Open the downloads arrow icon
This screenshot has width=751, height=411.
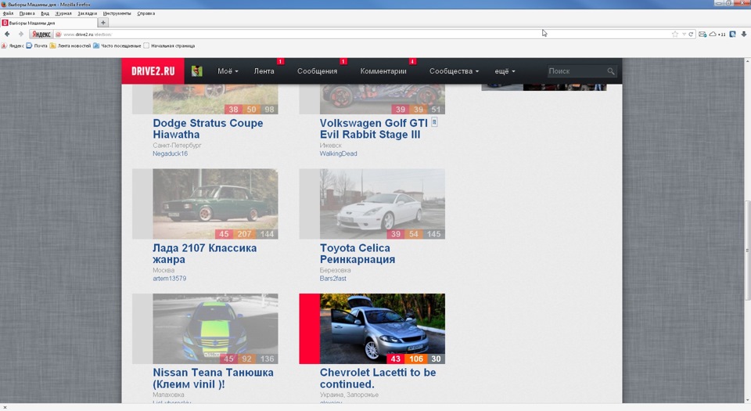(x=744, y=34)
